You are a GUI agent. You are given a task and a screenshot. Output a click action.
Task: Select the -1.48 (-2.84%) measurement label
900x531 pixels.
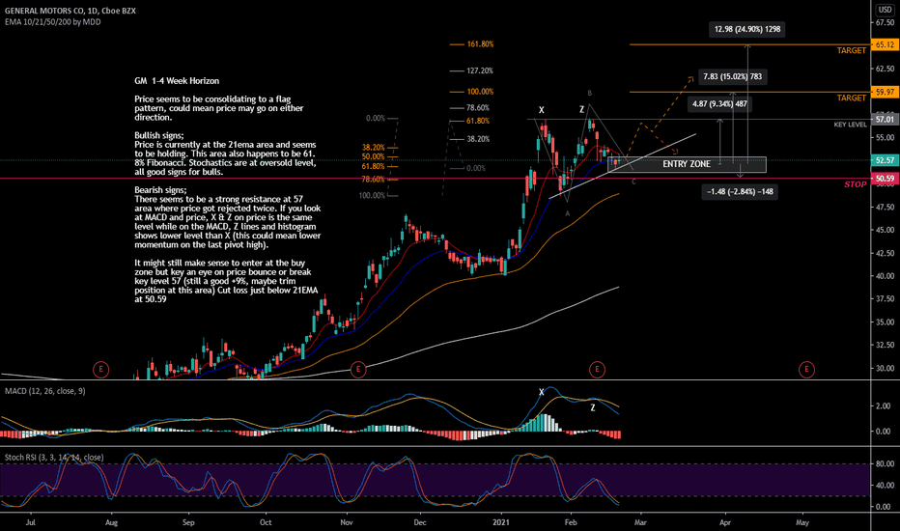[740, 192]
